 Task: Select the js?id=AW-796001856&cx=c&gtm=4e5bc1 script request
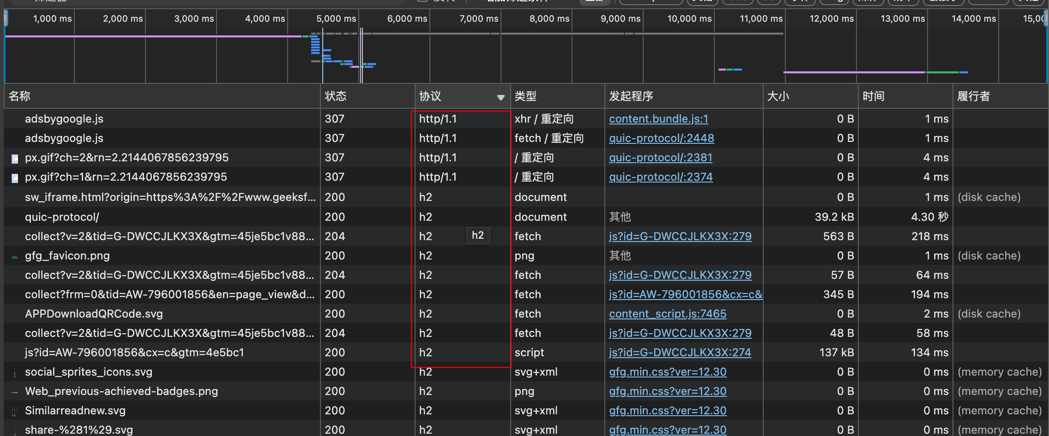(134, 353)
